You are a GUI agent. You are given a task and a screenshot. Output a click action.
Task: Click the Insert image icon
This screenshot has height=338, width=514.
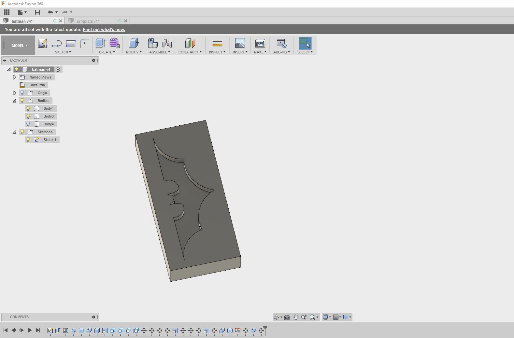(240, 43)
